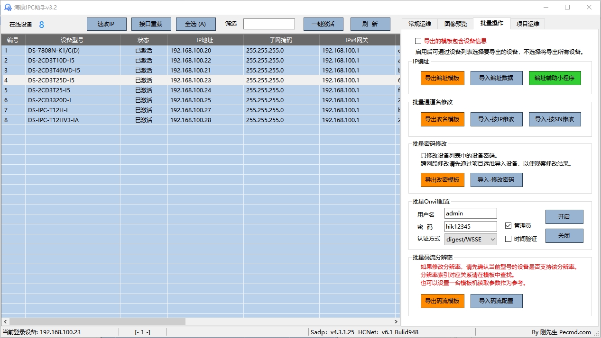601x338 pixels.
Task: Switch to the 批量操作 tab
Action: (x=491, y=23)
